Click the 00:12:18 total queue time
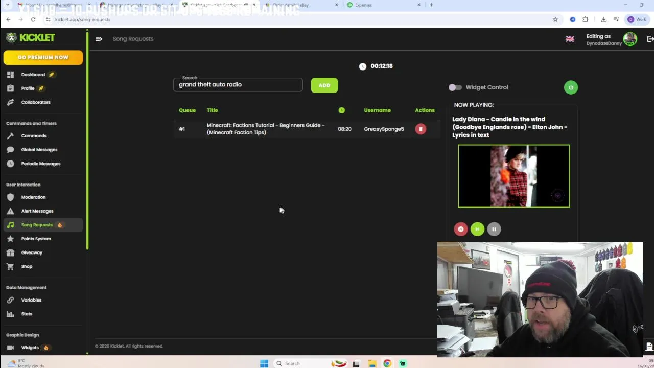 coord(382,66)
